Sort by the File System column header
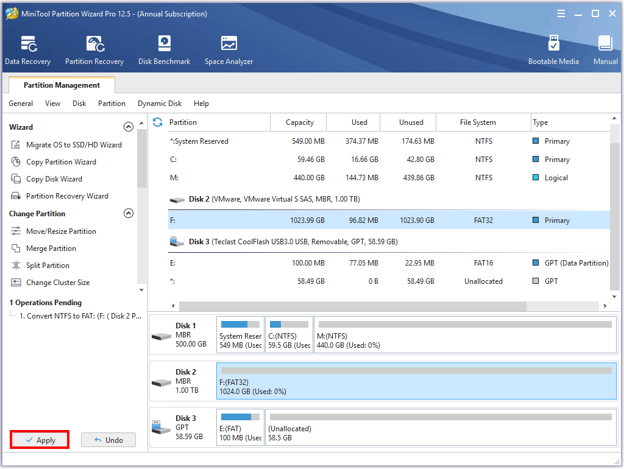 point(483,122)
